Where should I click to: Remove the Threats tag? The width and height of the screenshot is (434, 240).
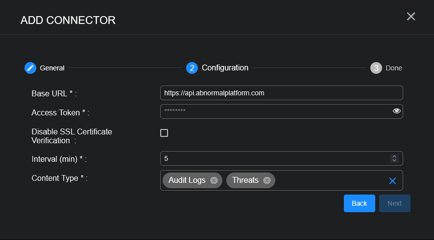(x=267, y=180)
